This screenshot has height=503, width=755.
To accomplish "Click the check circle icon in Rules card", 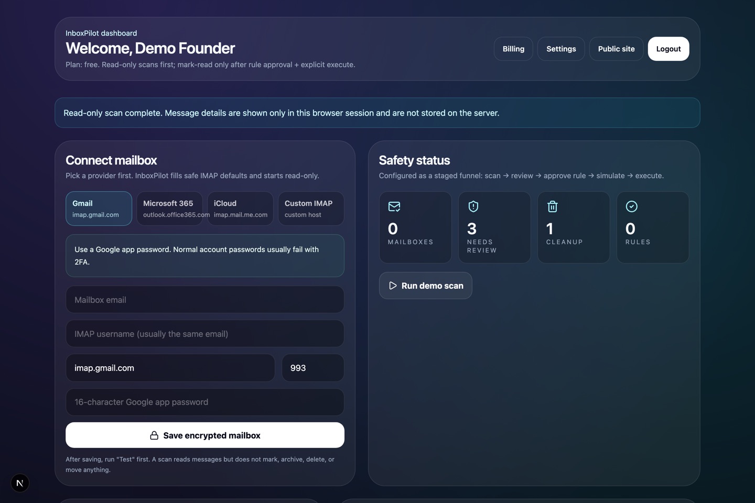I will tap(632, 206).
